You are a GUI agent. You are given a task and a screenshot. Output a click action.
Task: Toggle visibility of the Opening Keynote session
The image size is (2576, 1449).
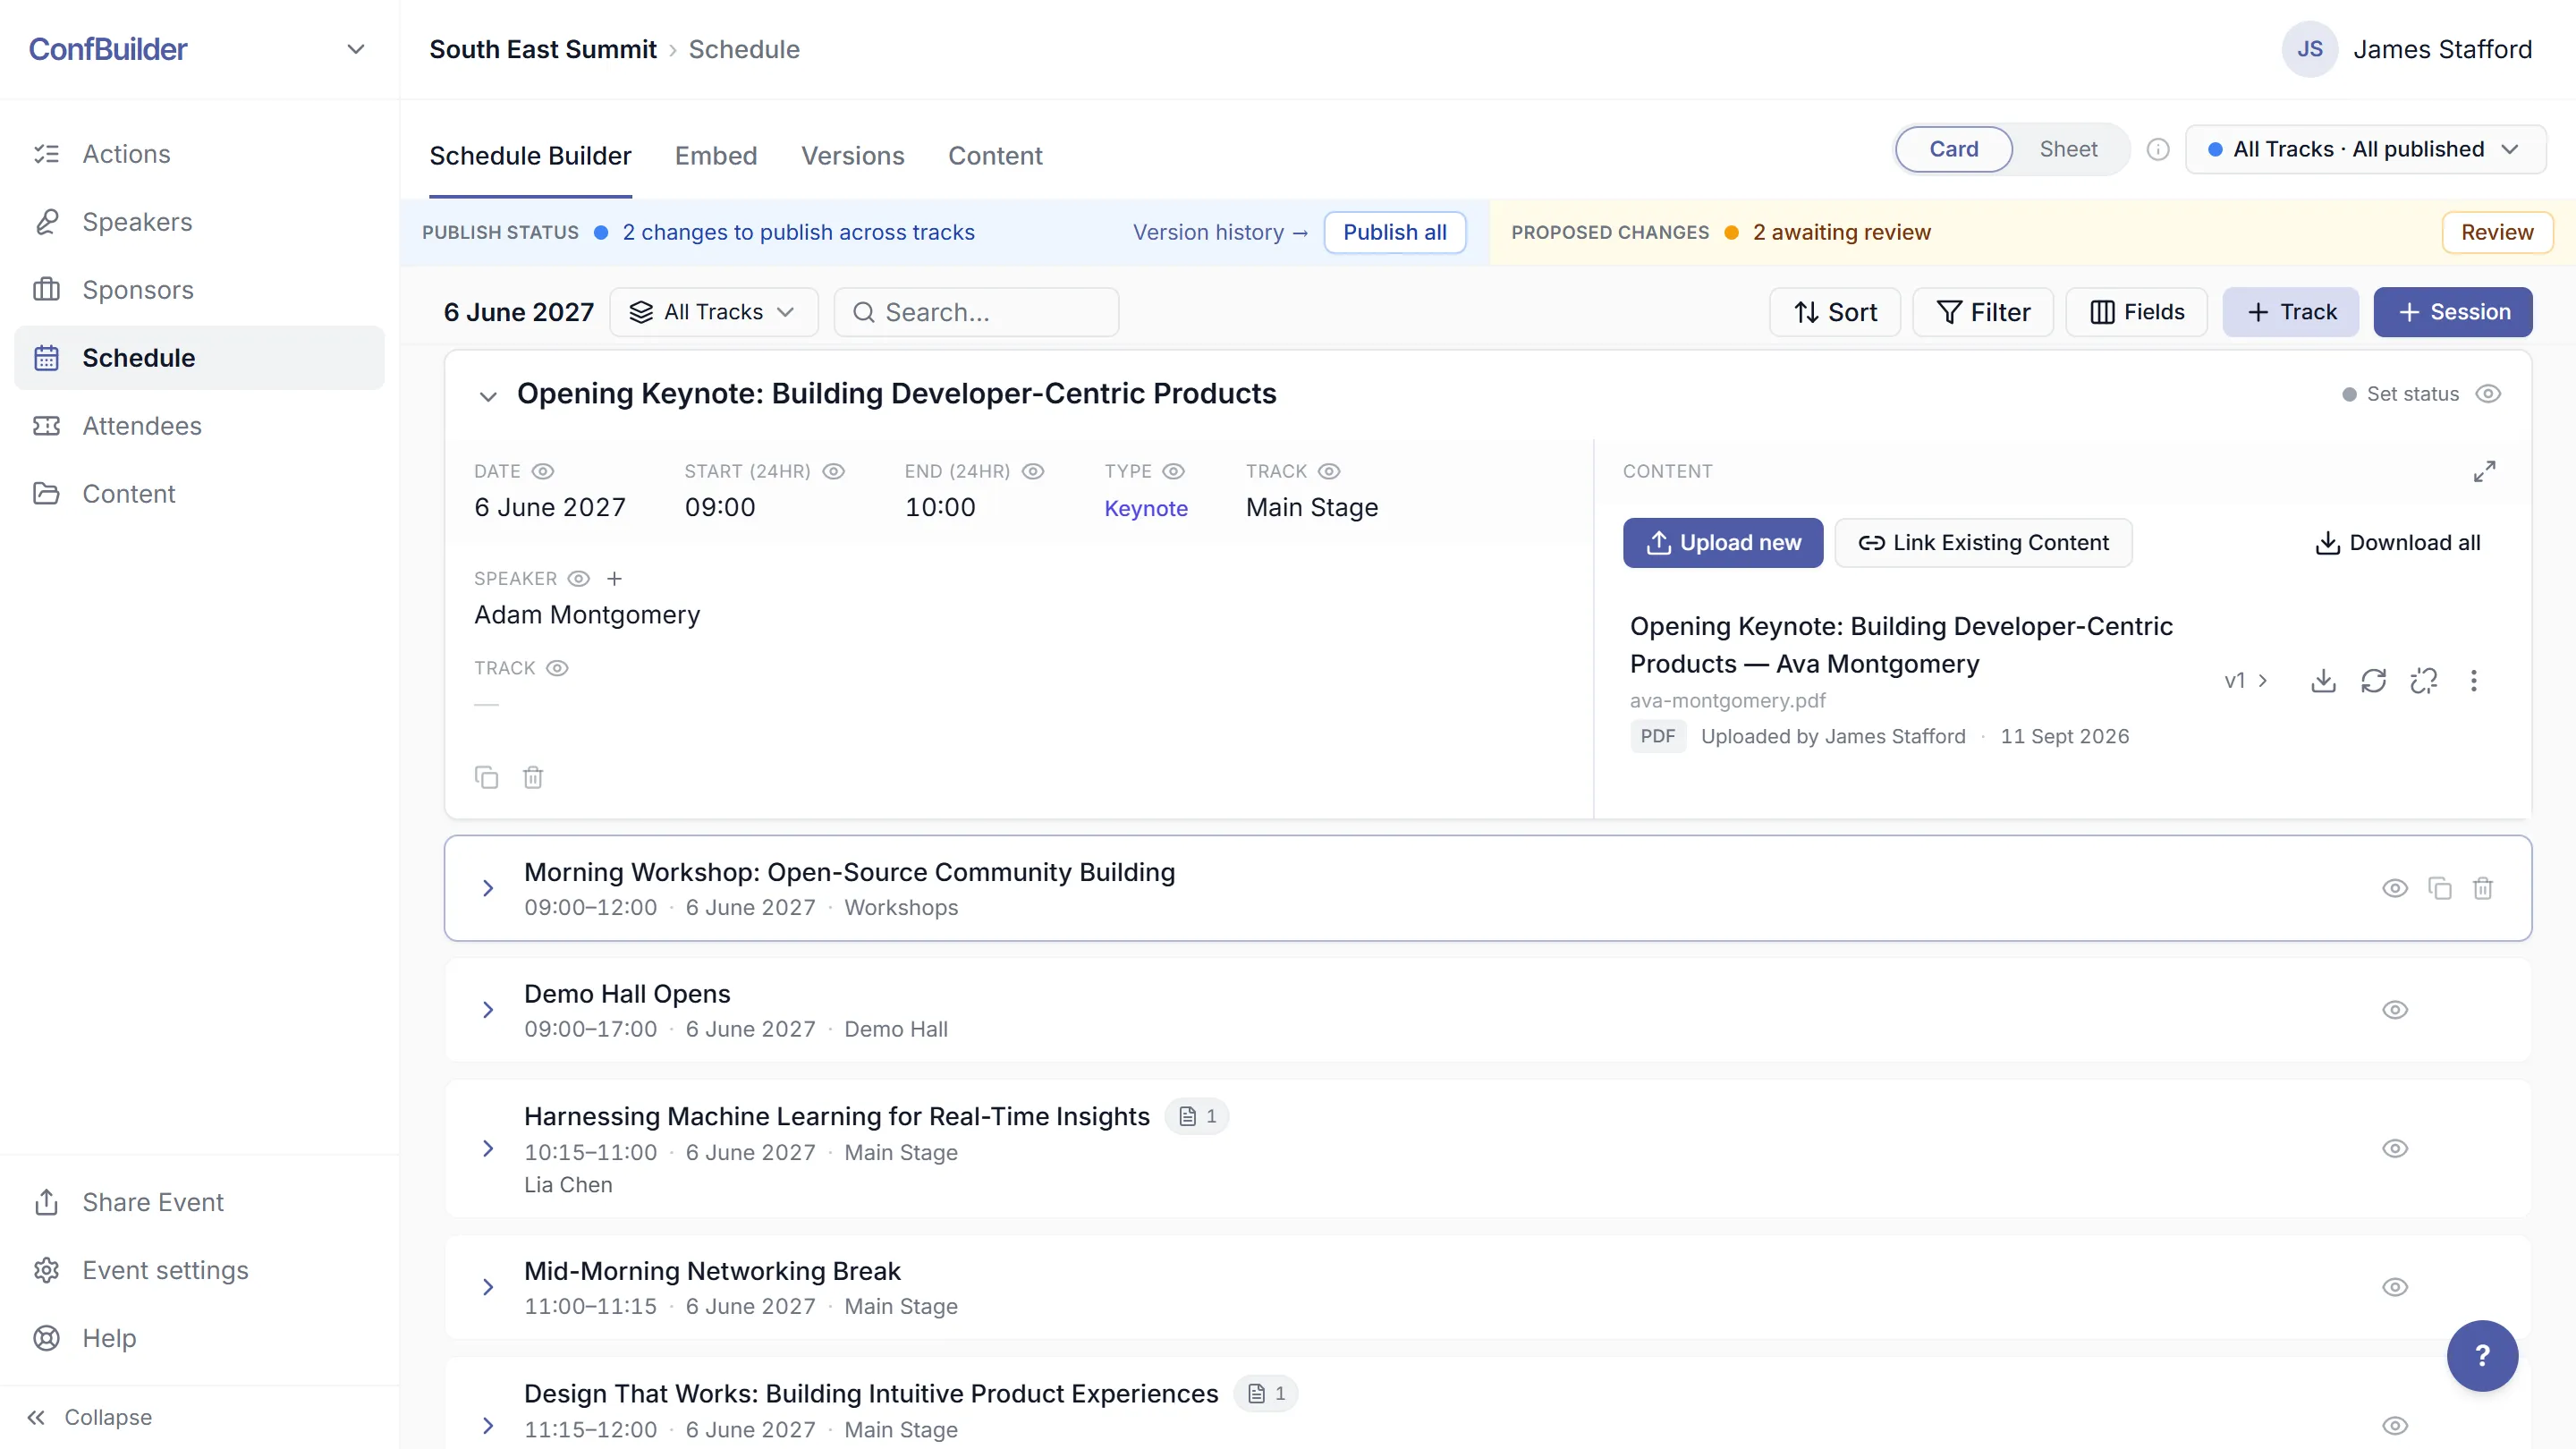2488,394
